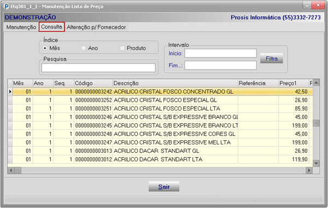
Task: Click the table scroll up arrow
Action: (316, 83)
